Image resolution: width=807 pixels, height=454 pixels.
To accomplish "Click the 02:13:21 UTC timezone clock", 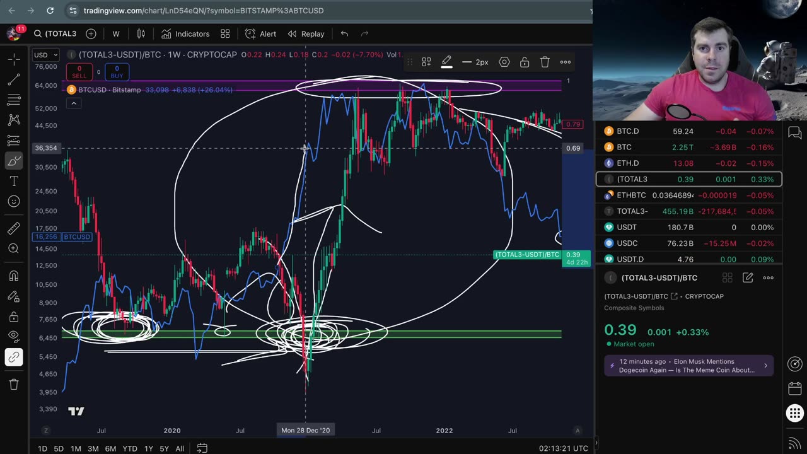I will click(x=564, y=448).
